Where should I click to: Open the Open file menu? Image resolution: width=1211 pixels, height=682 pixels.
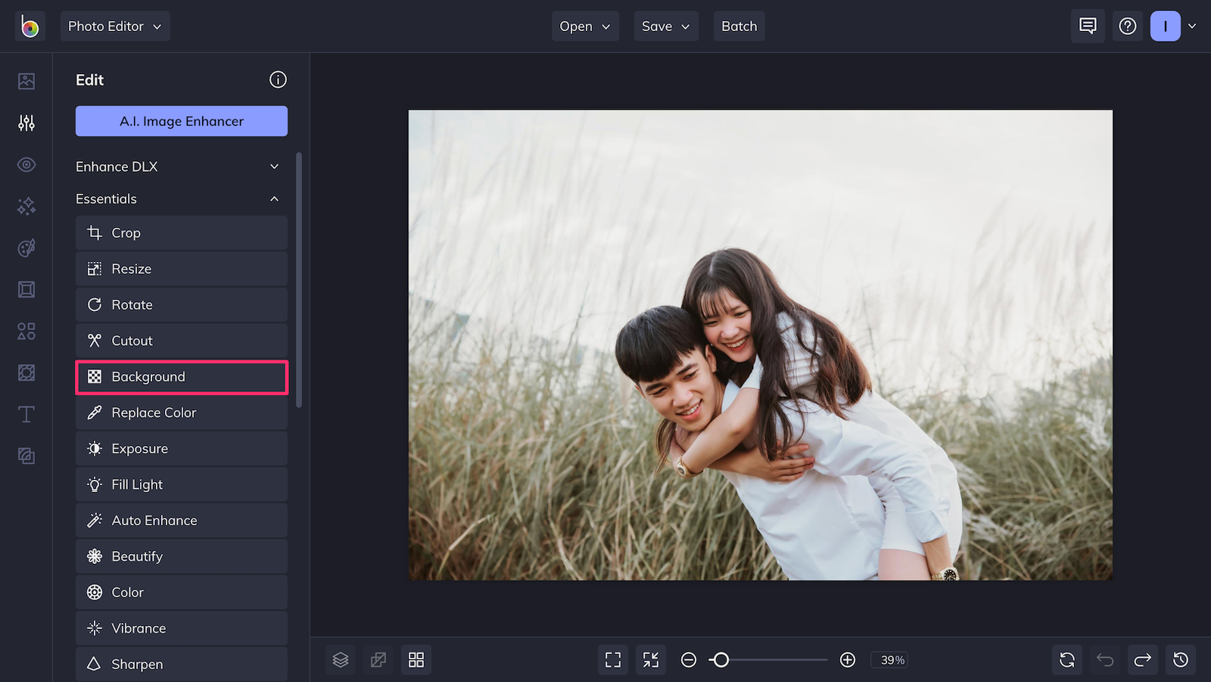pyautogui.click(x=584, y=25)
